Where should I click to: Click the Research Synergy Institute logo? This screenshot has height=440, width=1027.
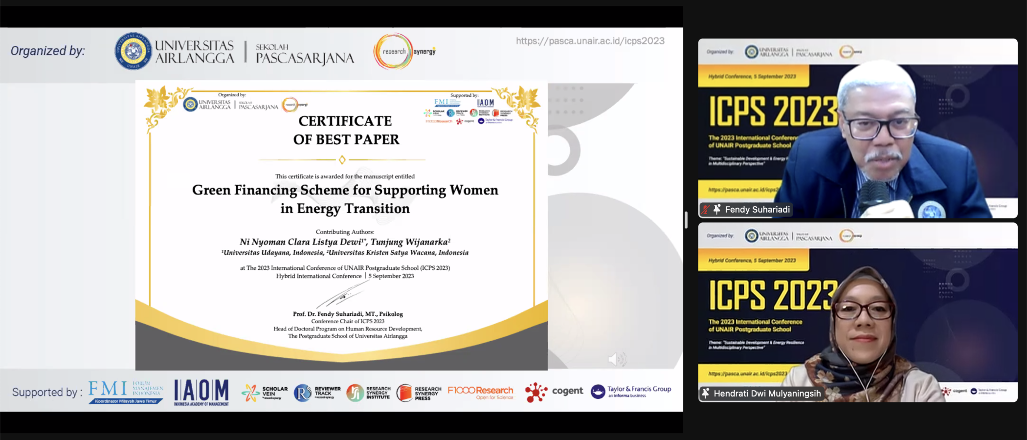[369, 393]
